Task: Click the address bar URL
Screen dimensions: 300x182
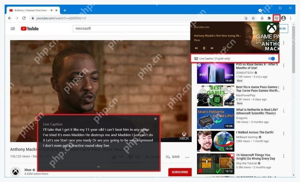Action: click(x=61, y=18)
